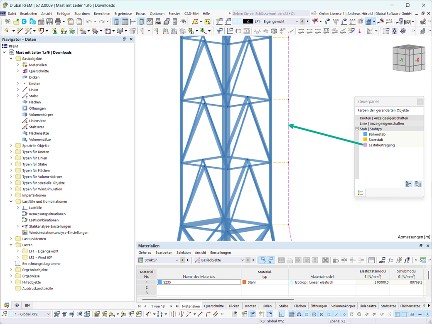Switch to the Querschnitte tab

point(214,306)
